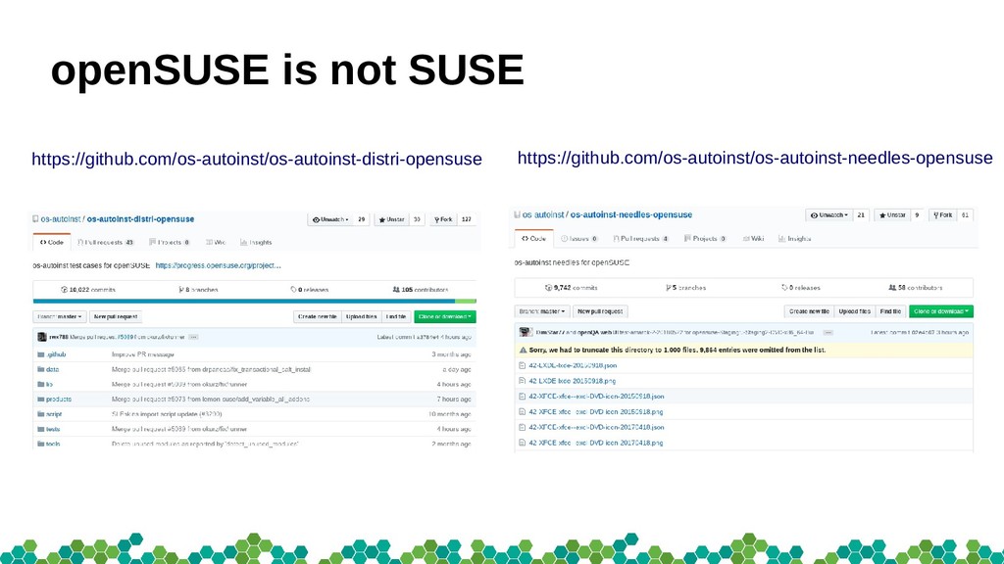Viewport: 1004px width, 564px height.
Task: Click the tests folder icon in distri-opensuse
Action: pos(41,429)
